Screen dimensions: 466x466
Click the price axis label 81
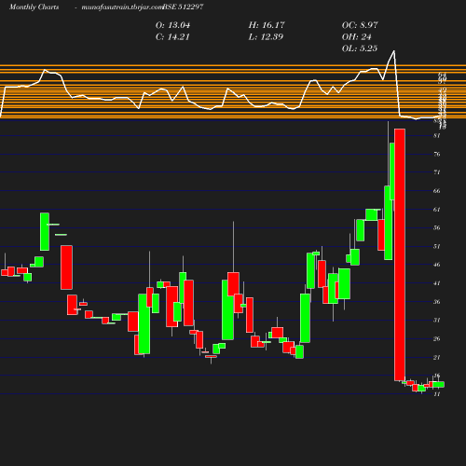(x=437, y=136)
